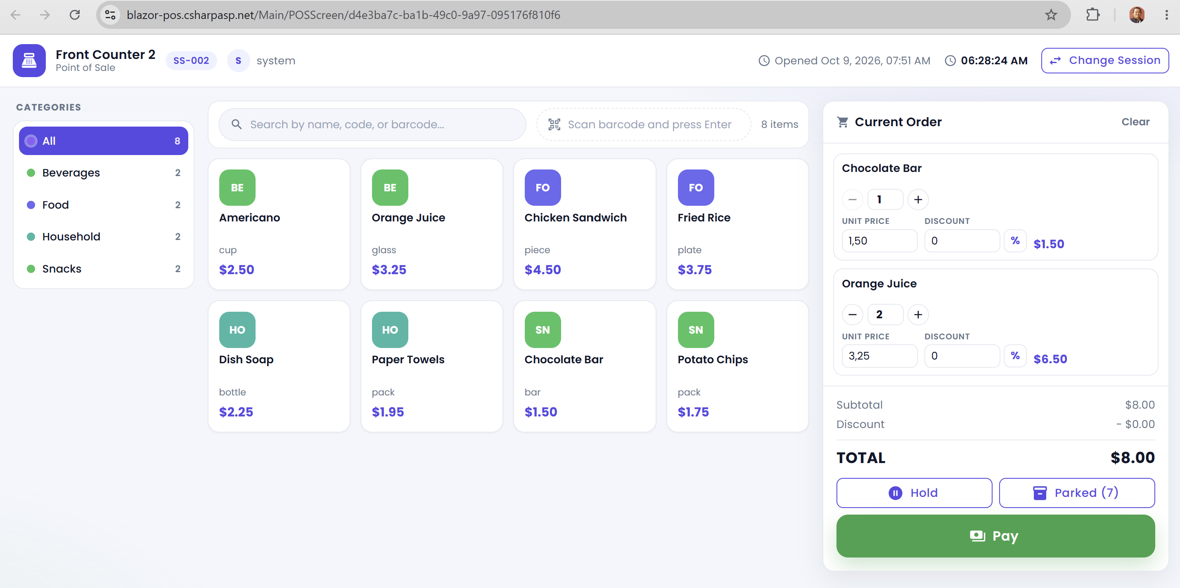Click the Paper Towels HO badge
The width and height of the screenshot is (1180, 588).
tap(390, 330)
